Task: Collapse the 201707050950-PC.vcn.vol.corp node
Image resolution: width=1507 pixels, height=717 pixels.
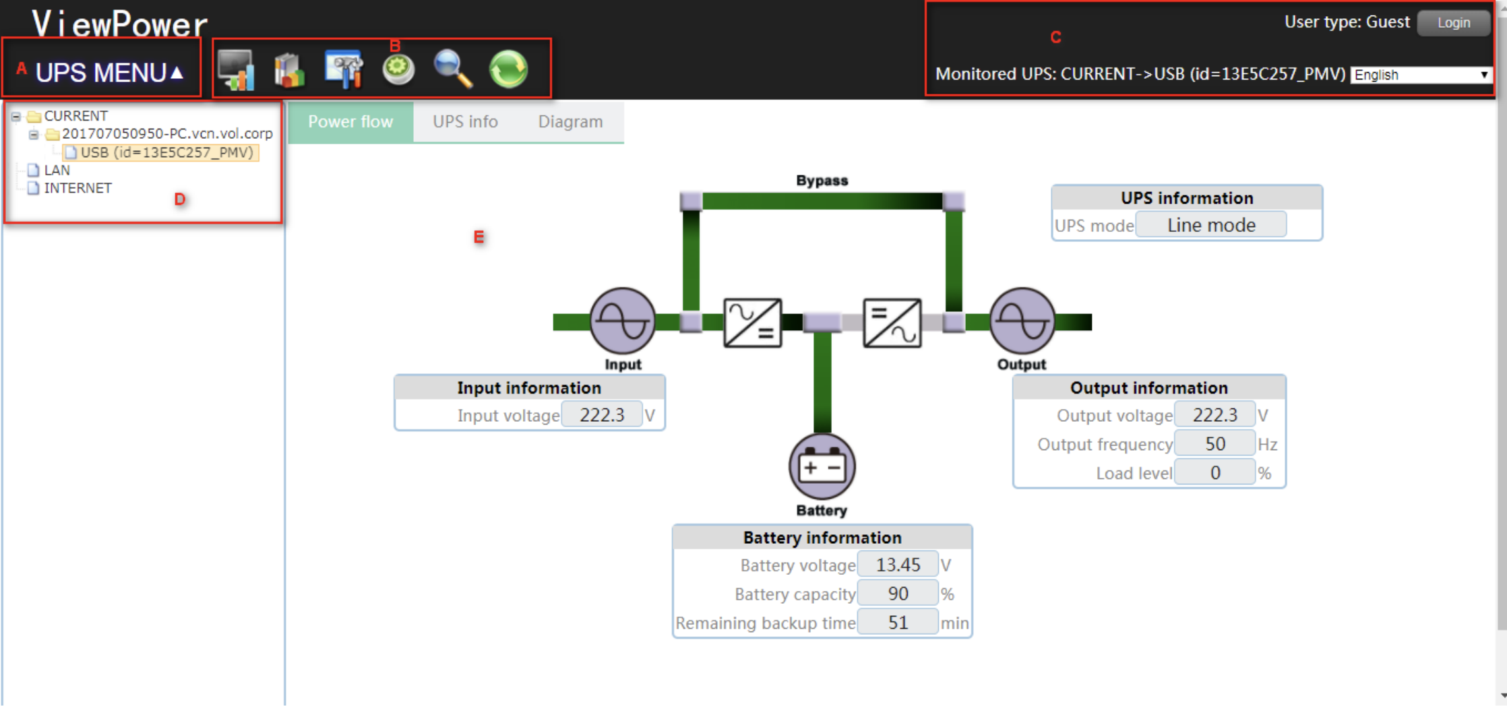Action: [34, 135]
